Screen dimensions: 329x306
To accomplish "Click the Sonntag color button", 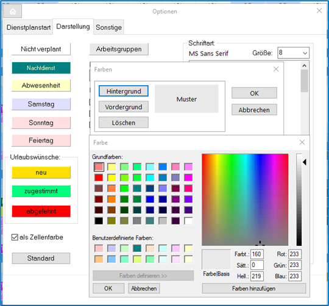I will [x=41, y=123].
